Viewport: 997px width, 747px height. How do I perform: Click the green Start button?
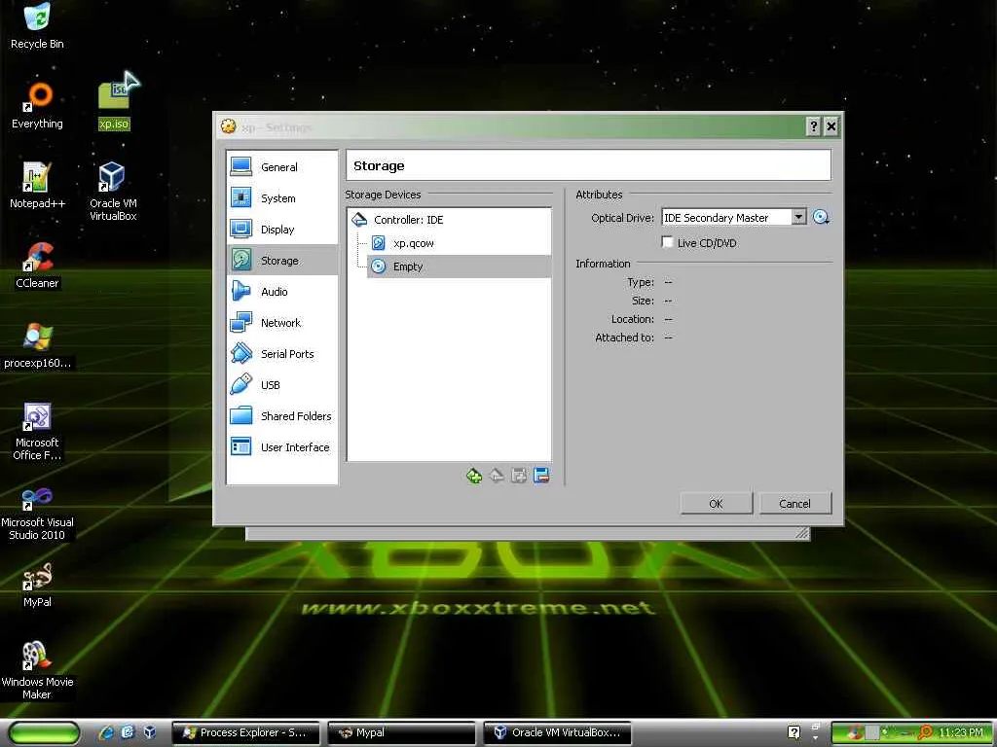point(45,733)
